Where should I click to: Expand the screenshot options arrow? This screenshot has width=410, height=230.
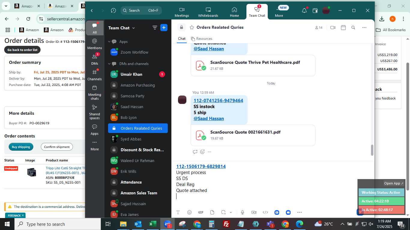tap(231, 212)
